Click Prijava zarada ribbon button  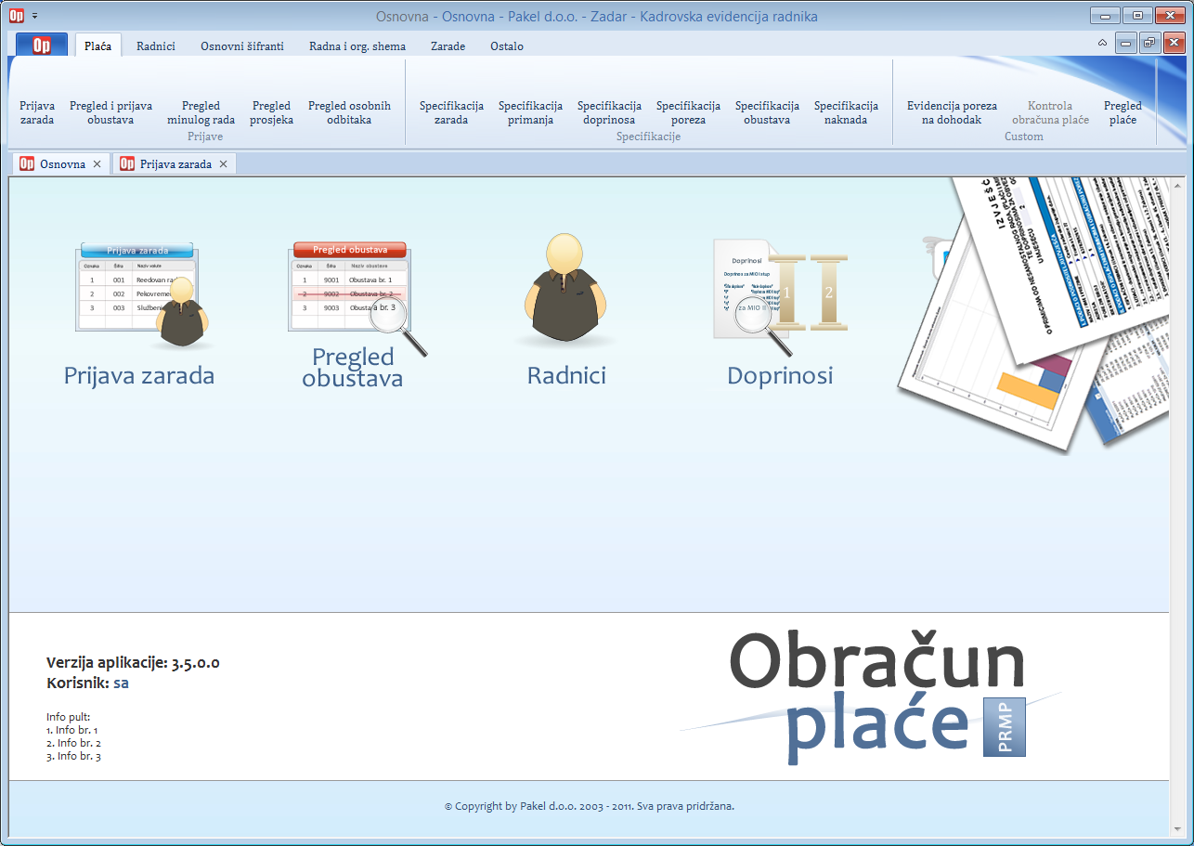click(x=37, y=112)
